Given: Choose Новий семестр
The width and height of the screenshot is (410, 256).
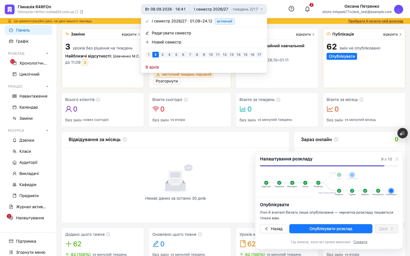Looking at the screenshot, I should click(204, 42).
